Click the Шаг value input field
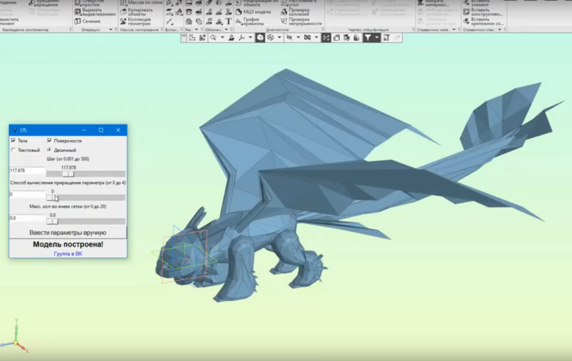Image resolution: width=572 pixels, height=361 pixels. pos(27,171)
